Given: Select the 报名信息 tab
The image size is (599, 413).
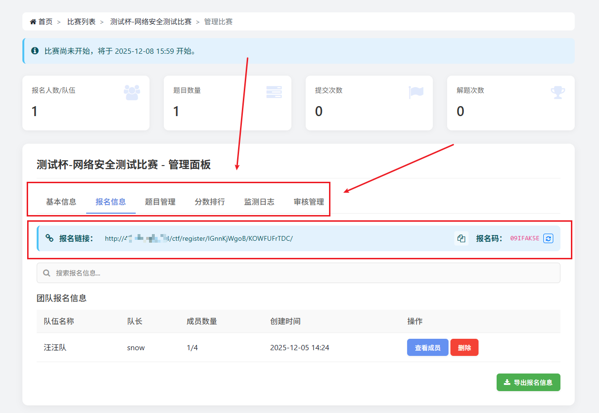Looking at the screenshot, I should point(111,202).
